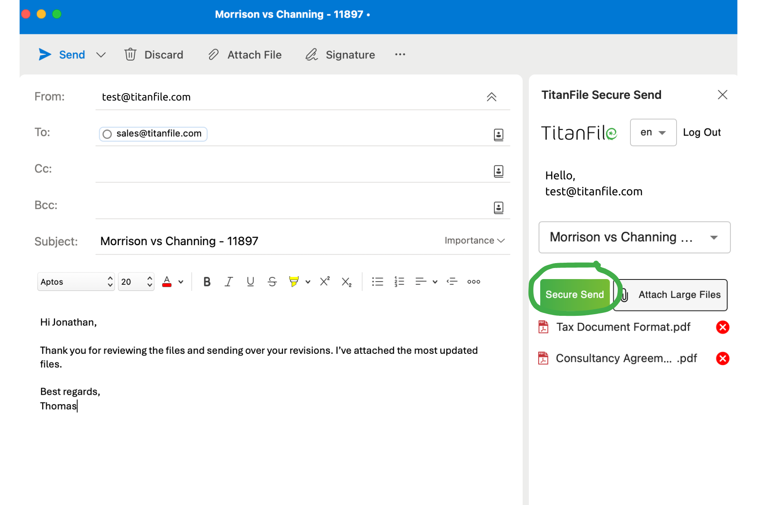
Task: Open address book for To field
Action: 499,134
